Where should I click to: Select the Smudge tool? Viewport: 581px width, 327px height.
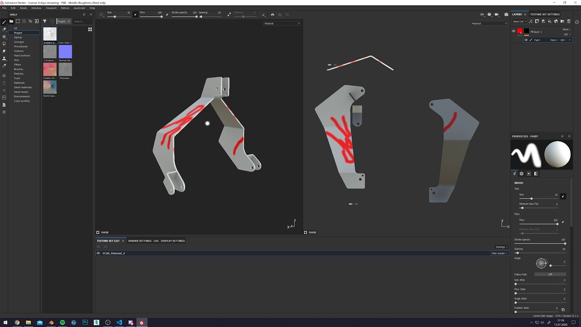[4, 51]
